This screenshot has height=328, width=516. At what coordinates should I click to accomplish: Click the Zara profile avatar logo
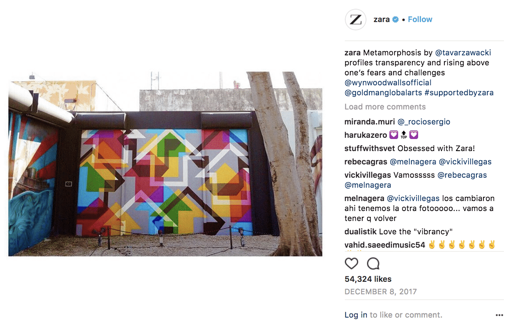356,20
